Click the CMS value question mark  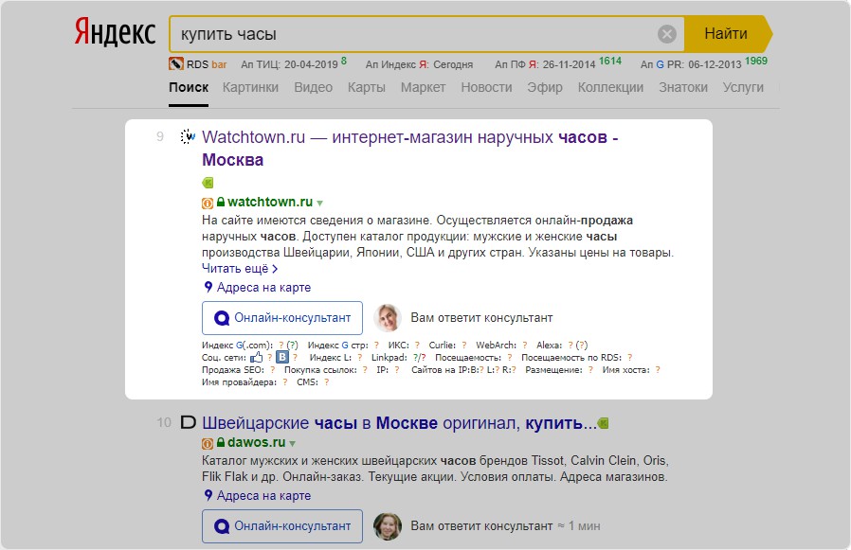pyautogui.click(x=326, y=382)
